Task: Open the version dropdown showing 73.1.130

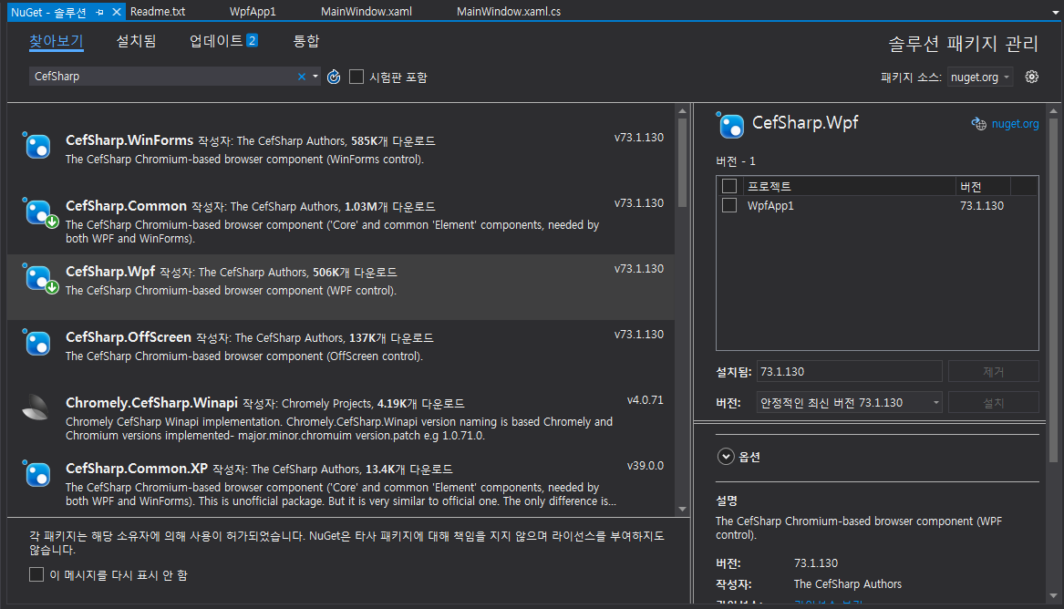Action: coord(850,402)
